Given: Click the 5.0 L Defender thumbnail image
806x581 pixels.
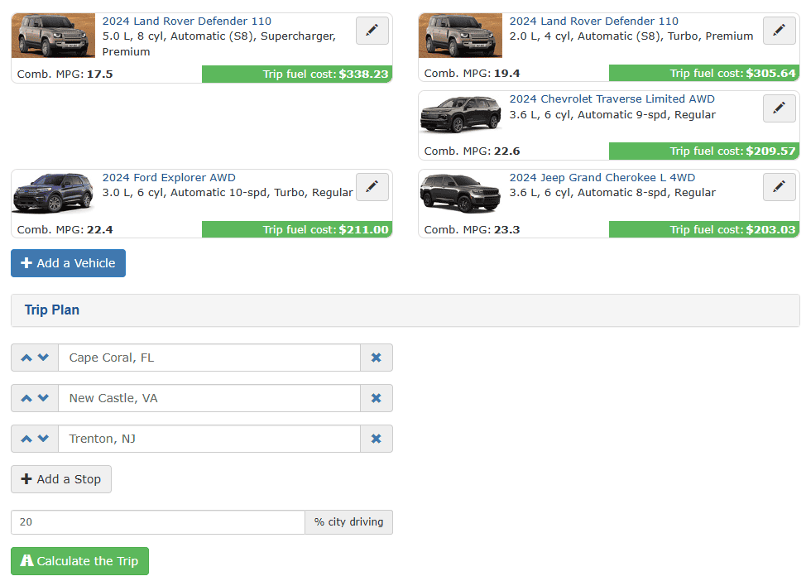Looking at the screenshot, I should 54,36.
